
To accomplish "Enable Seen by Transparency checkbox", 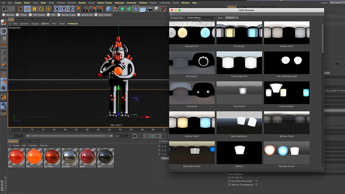I will 256,185.
